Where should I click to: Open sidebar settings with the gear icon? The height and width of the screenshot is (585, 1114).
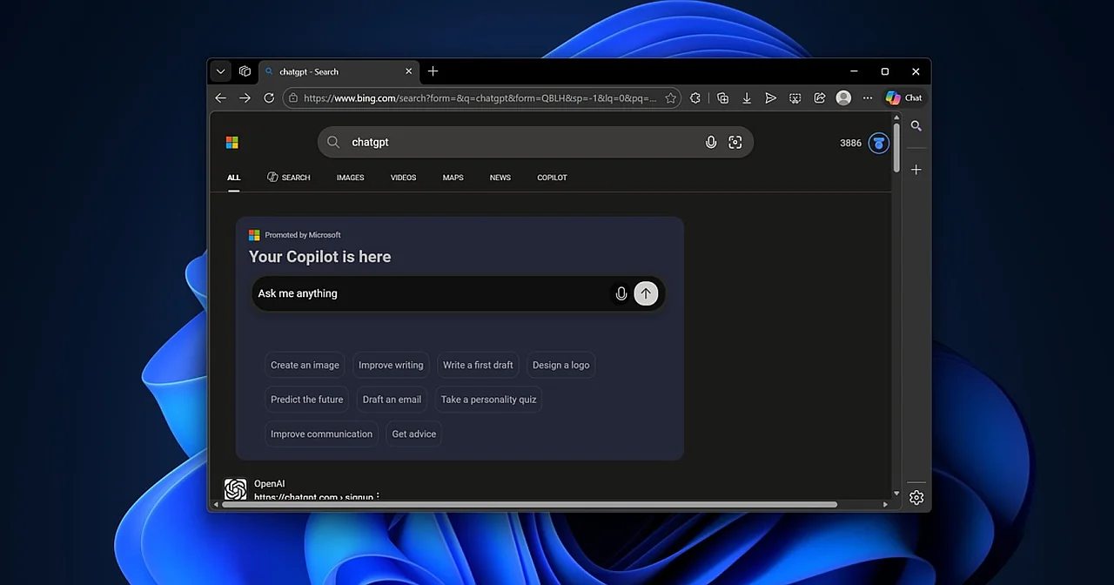(x=916, y=497)
